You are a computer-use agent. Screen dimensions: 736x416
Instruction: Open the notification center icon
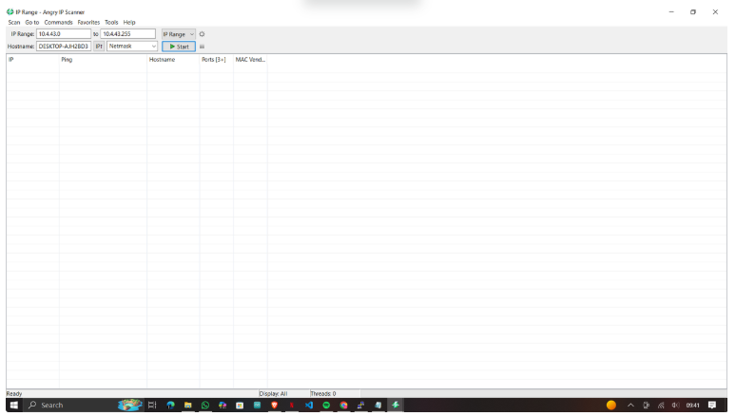(x=712, y=406)
